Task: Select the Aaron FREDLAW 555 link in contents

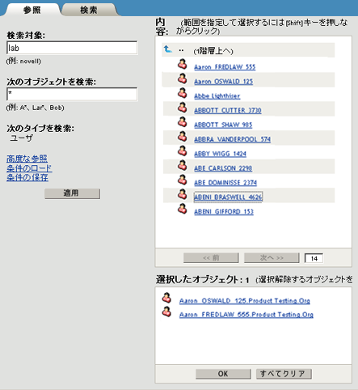Action: click(x=225, y=67)
